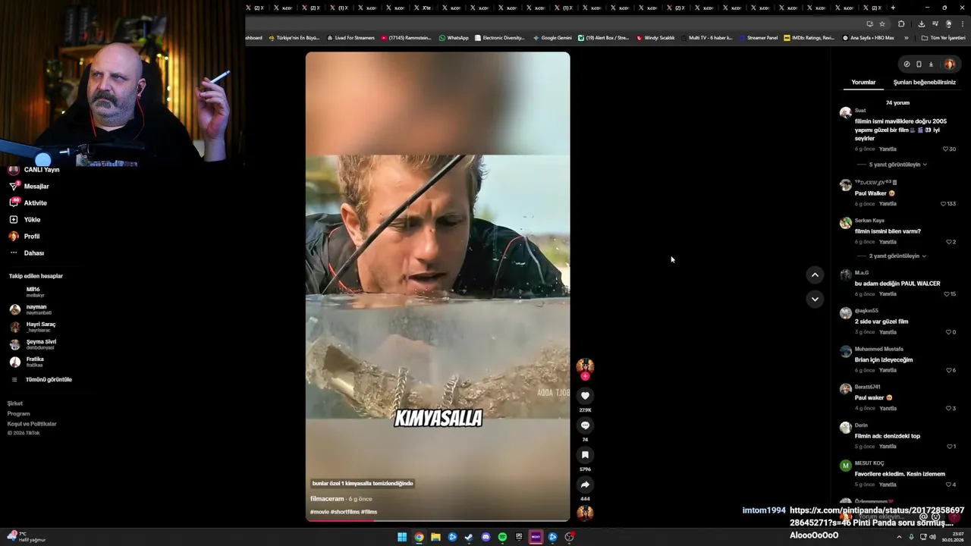Click the #shortfilms hashtag
The width and height of the screenshot is (971, 546).
pos(344,512)
